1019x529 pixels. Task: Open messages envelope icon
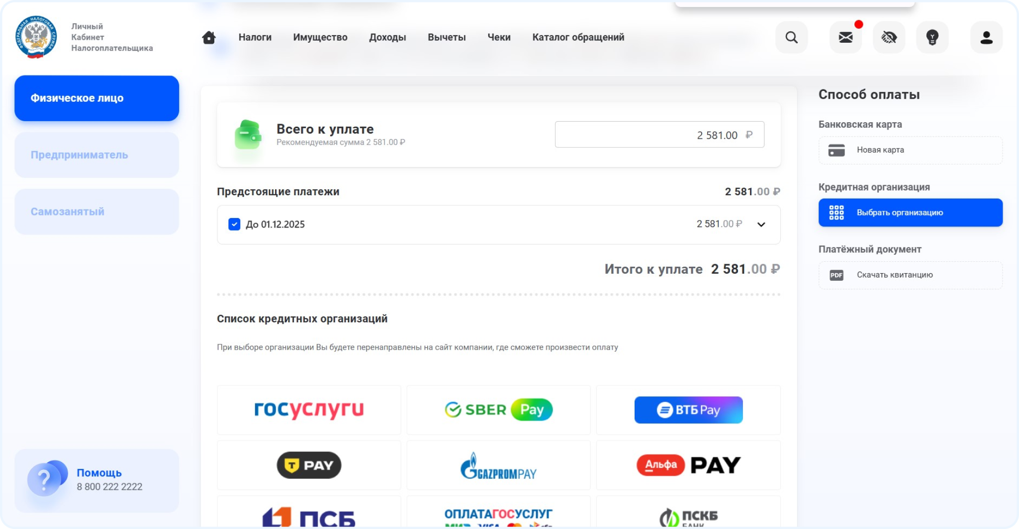[x=845, y=37]
